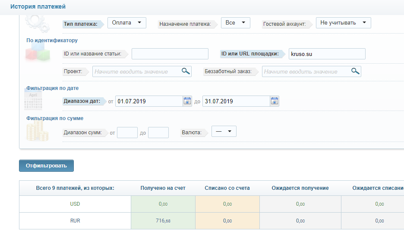Click magnifier icon in Беззаботный заказ field

(355, 71)
